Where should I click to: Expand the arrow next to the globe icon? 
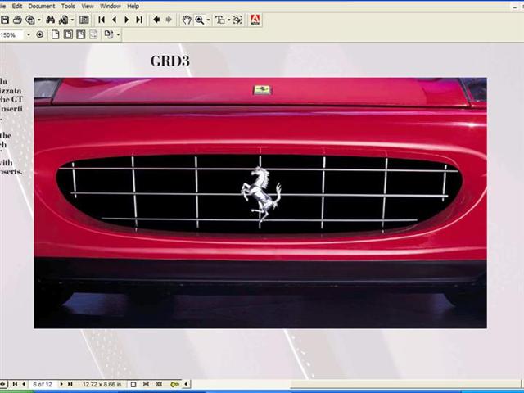coord(39,20)
